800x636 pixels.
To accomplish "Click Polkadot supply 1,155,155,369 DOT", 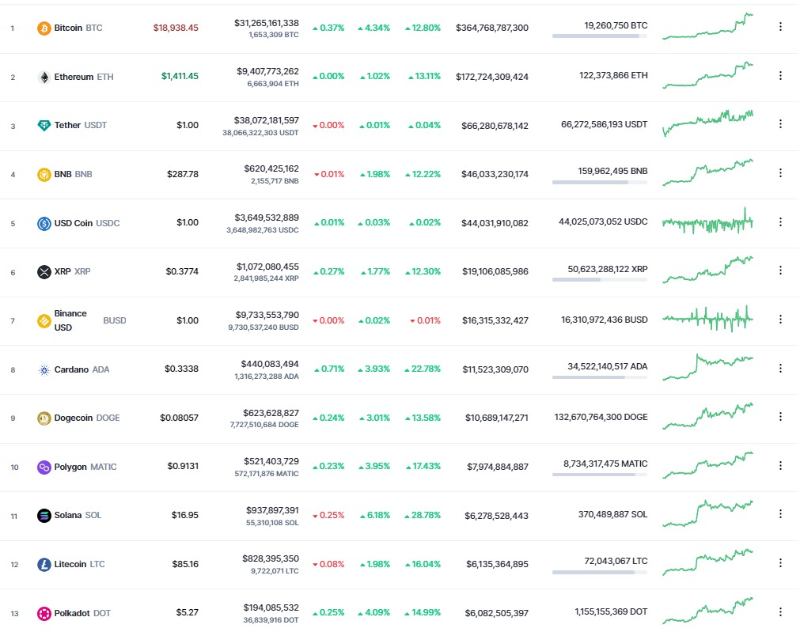I will (611, 612).
